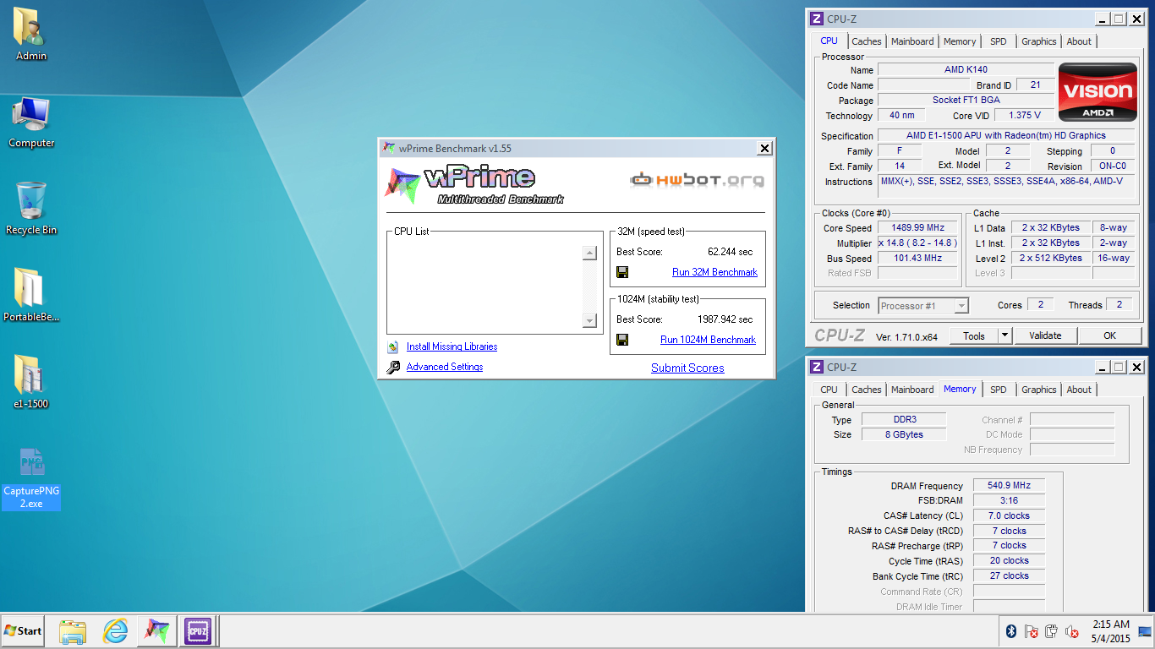The image size is (1155, 649).
Task: Open Caches tab in lower CPU-Z window
Action: 867,390
